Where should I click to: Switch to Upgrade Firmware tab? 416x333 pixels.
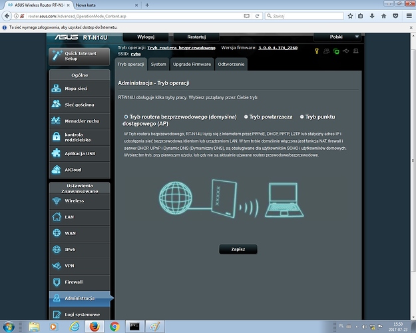(192, 64)
